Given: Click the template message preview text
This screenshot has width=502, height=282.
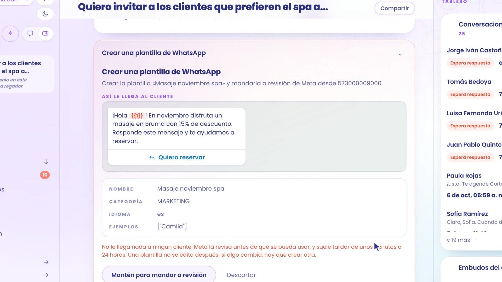Looking at the screenshot, I should [x=173, y=128].
